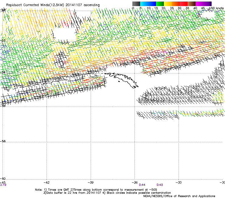Click the '-56' latitude axis label
225x198 pixels.
coord(3,106)
